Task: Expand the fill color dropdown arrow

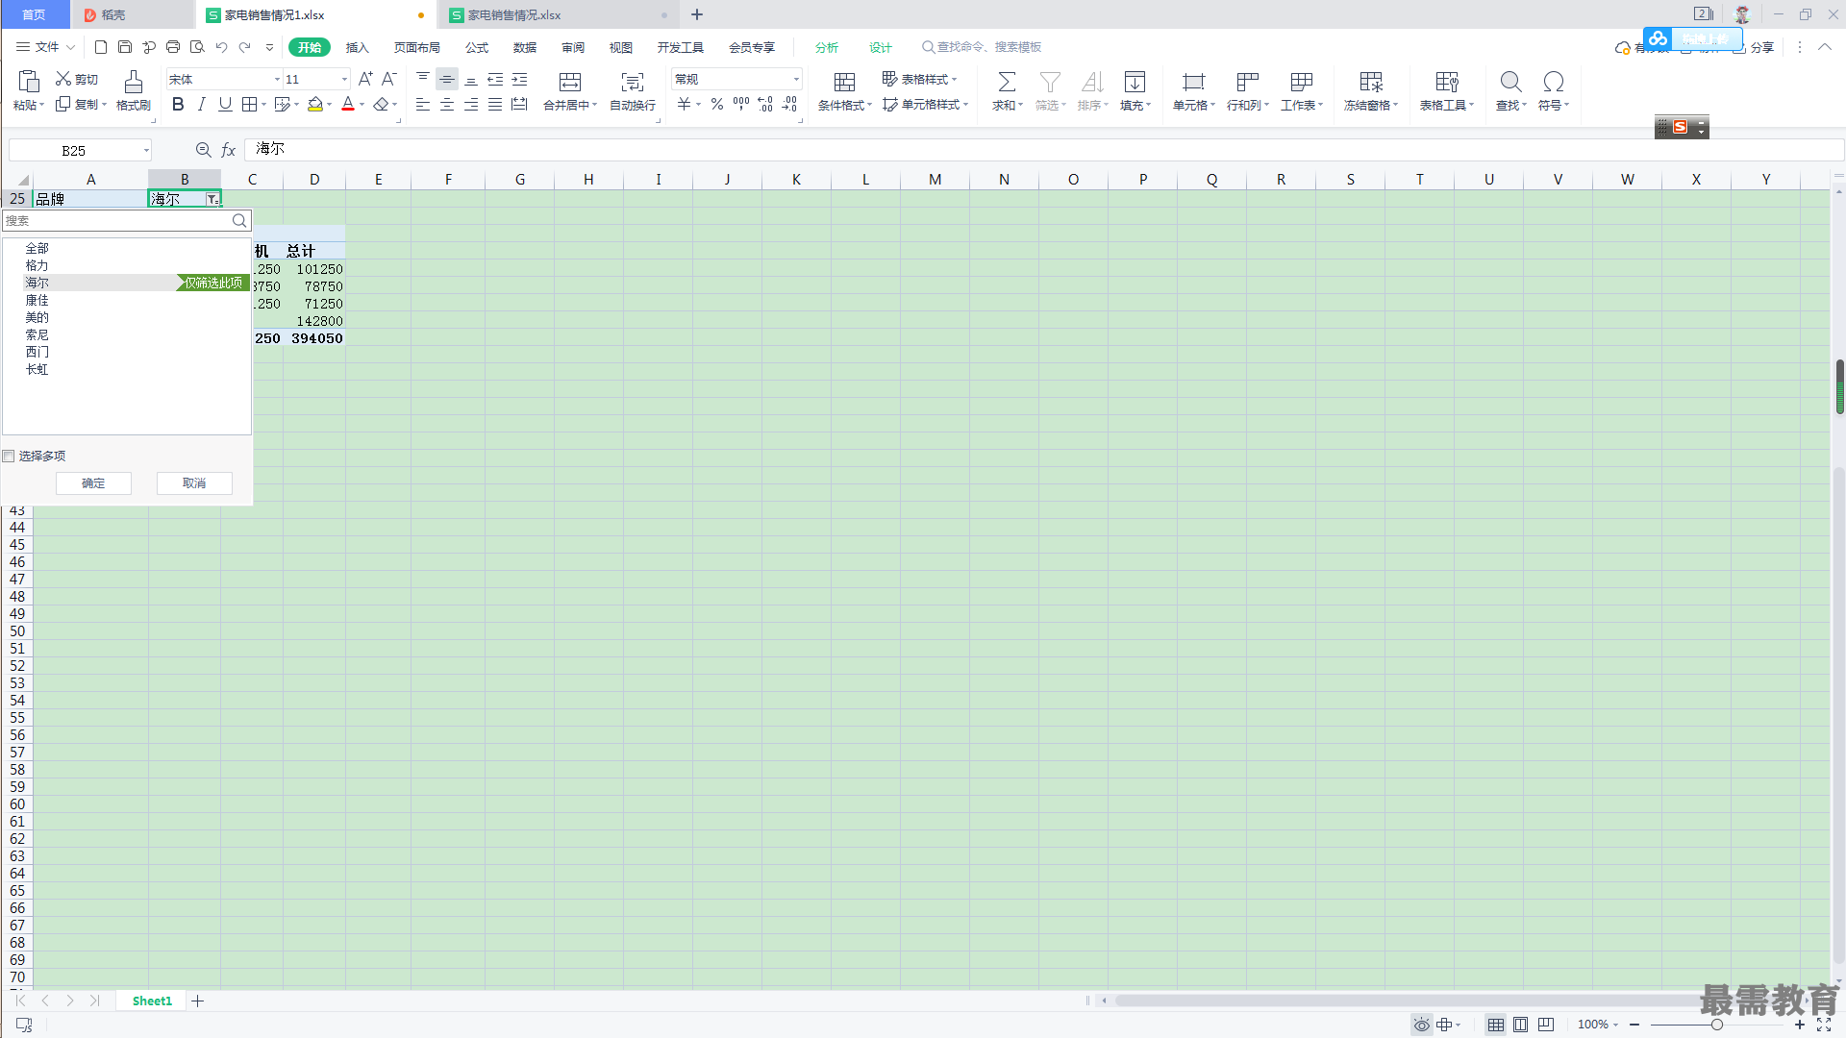Action: (x=330, y=105)
